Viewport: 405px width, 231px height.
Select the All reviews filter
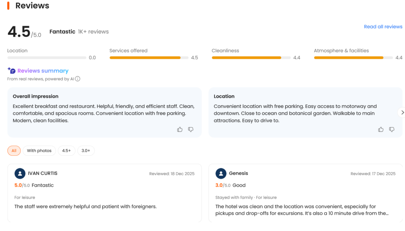point(14,151)
